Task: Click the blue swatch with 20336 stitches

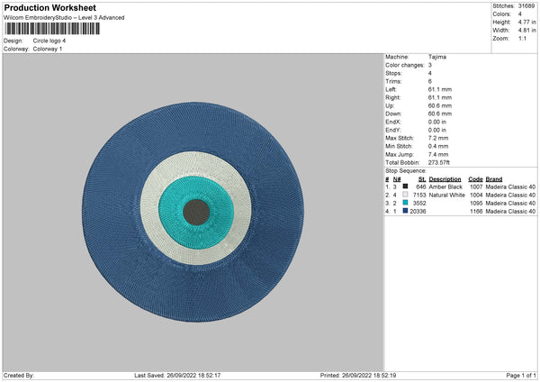Action: [405, 211]
